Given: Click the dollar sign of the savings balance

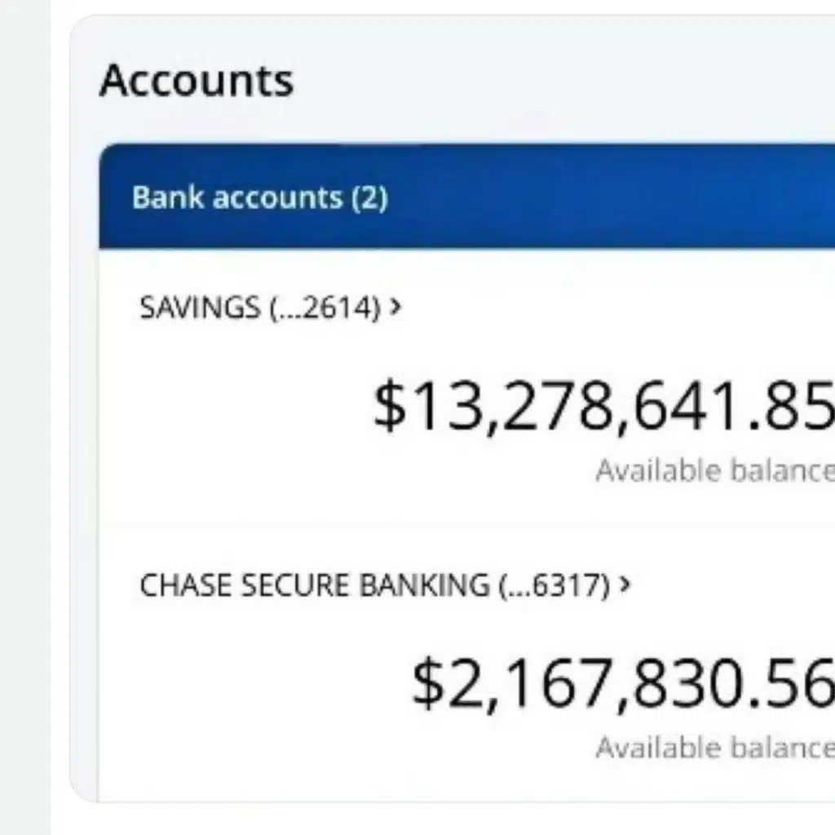Looking at the screenshot, I should click(390, 406).
